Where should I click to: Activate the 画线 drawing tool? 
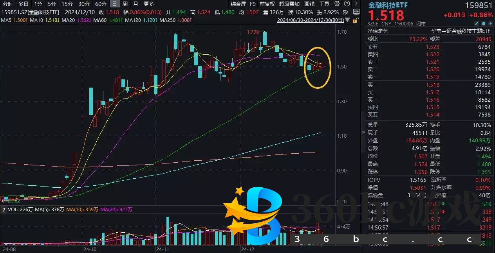tap(309, 4)
